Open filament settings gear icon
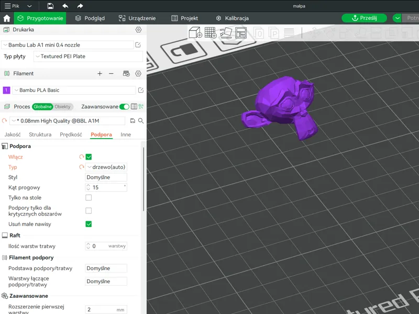The height and width of the screenshot is (314, 419). pos(138,73)
